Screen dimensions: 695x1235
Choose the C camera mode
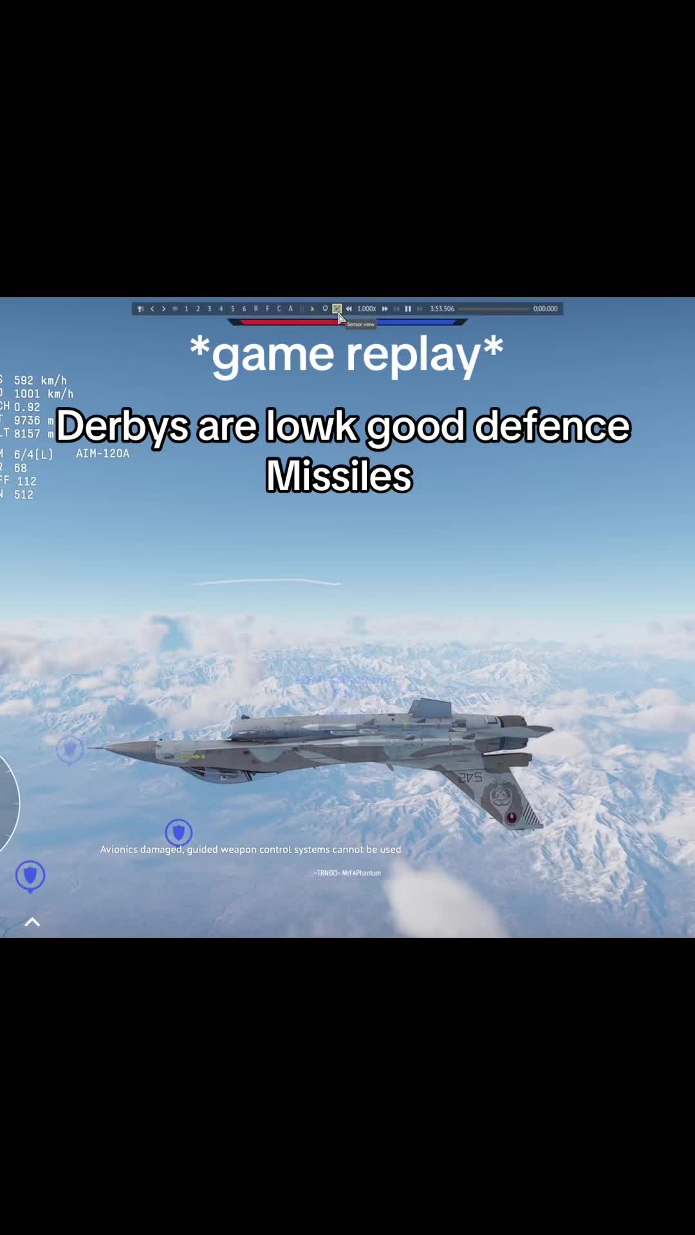coord(279,309)
